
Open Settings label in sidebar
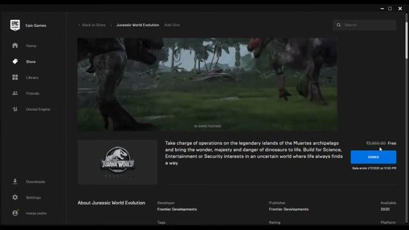pos(33,197)
